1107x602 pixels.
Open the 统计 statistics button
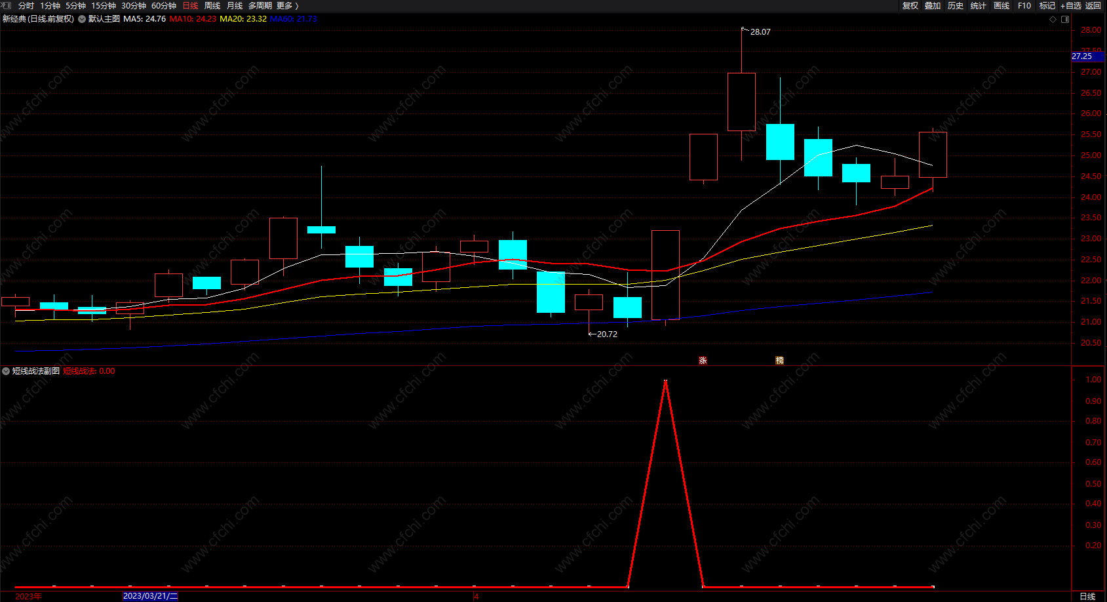(979, 6)
